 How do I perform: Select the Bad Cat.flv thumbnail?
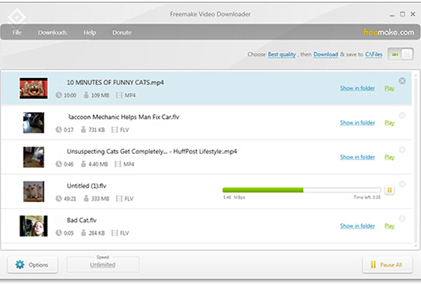click(x=34, y=226)
